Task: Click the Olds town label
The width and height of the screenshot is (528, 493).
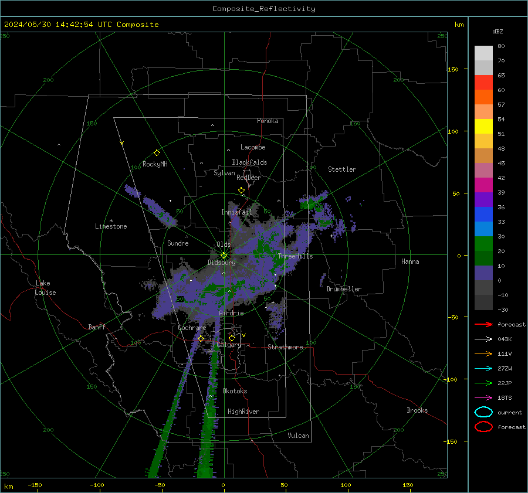Action: [x=224, y=244]
